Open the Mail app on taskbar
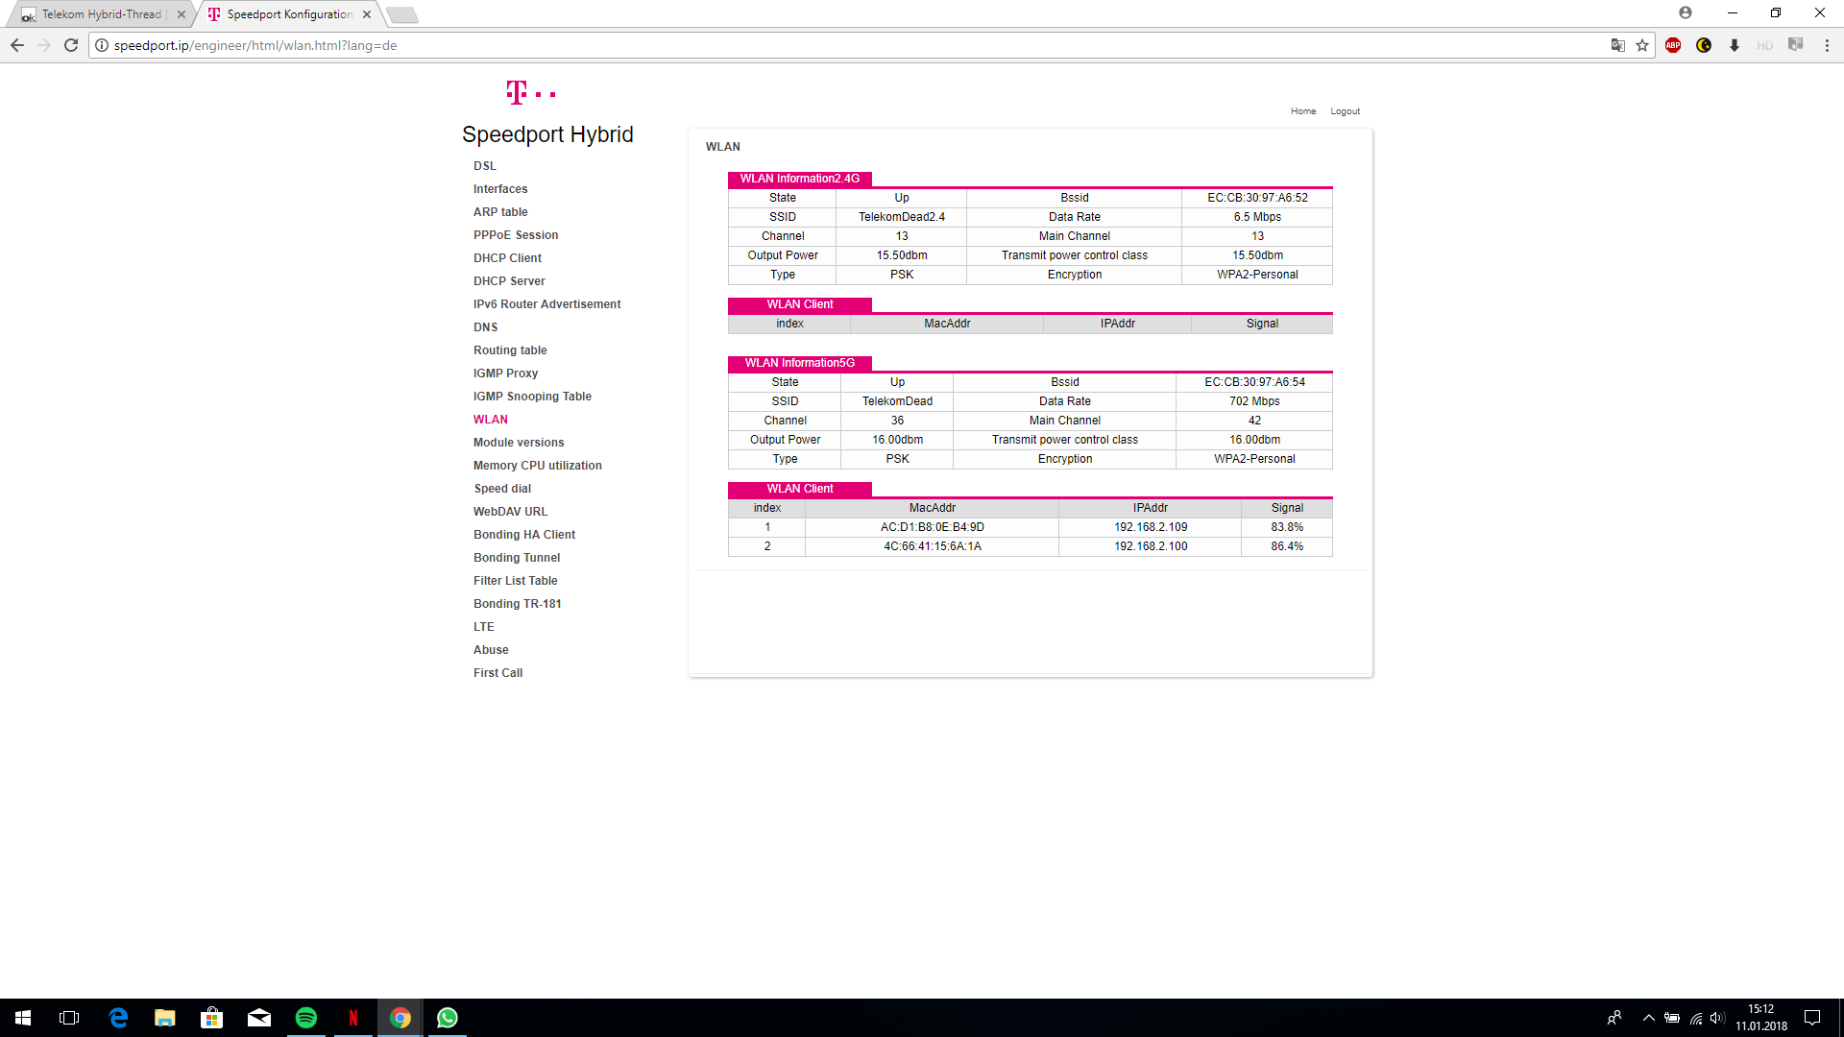This screenshot has width=1844, height=1037. coord(259,1018)
